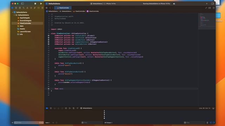Select SceneDelegate in the navigator
This screenshot has width=225, height=126.
click(x=26, y=21)
